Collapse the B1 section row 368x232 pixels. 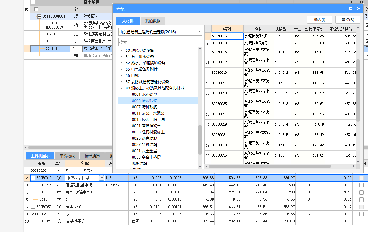36,9
